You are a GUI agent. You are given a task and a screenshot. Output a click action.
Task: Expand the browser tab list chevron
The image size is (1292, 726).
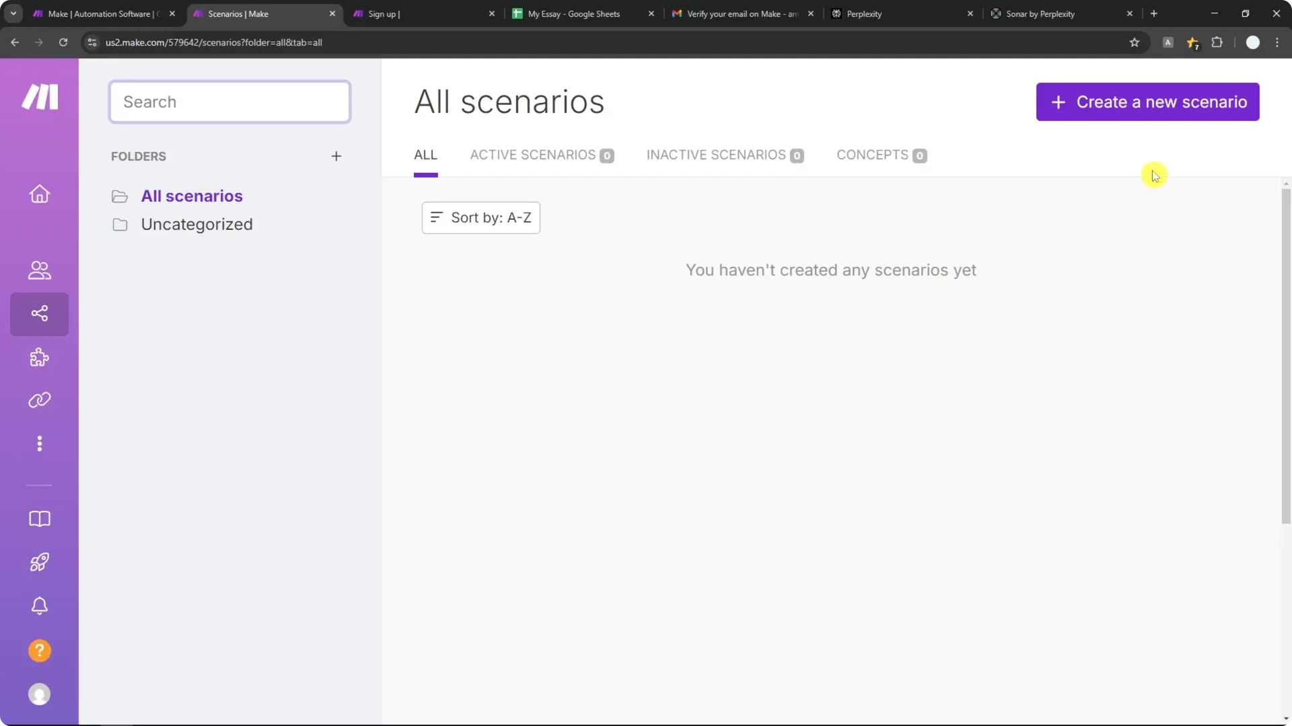(x=12, y=13)
